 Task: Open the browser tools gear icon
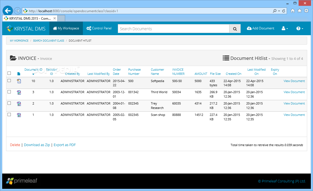tap(306, 11)
